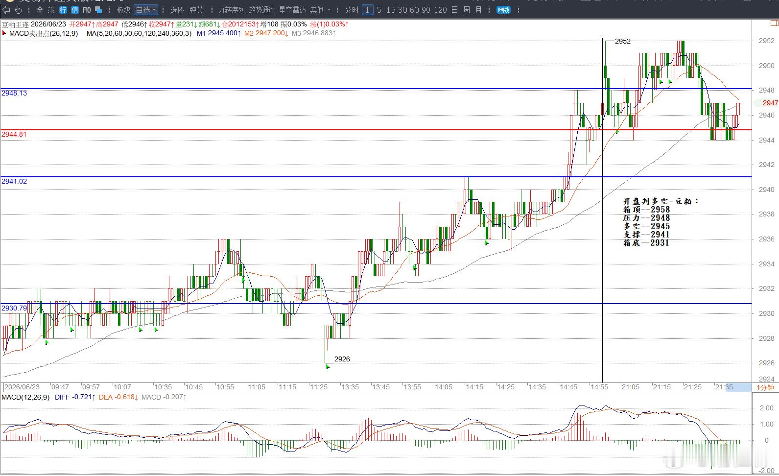This screenshot has height=476, width=779.
Task: Switch to the 5 minute period
Action: point(379,10)
